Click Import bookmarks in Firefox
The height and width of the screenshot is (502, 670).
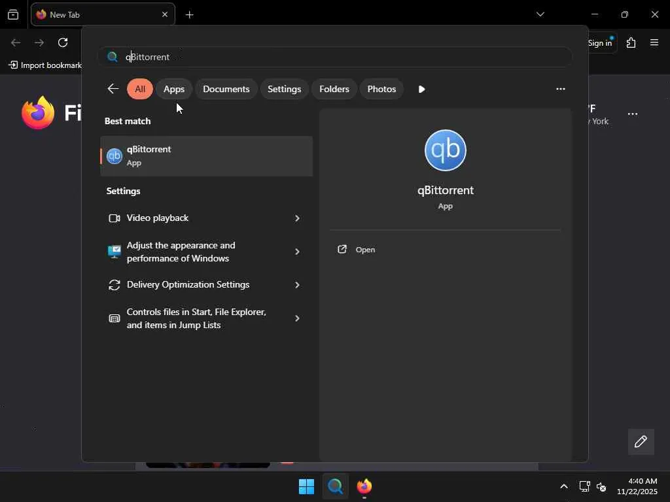45,65
